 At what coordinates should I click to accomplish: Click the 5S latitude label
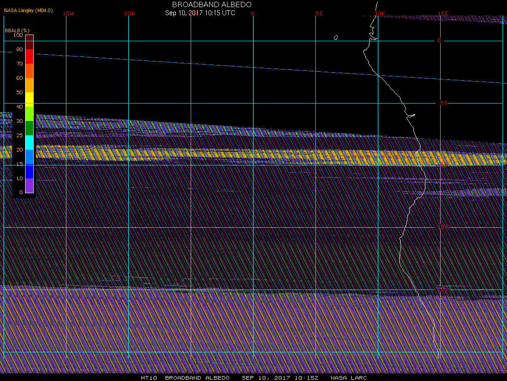[444, 103]
